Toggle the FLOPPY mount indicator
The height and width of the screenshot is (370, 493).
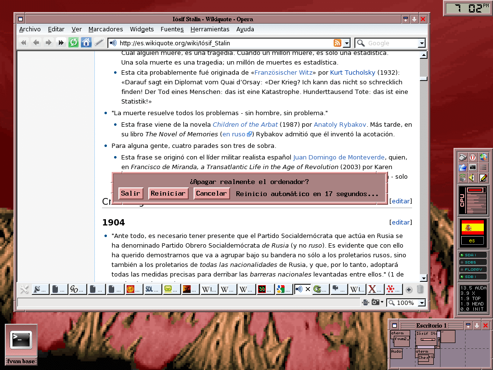point(473,269)
